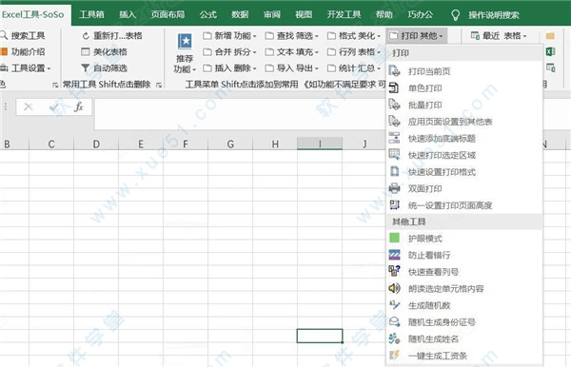The height and width of the screenshot is (367, 571).
Task: Open the 插入 删除 dropdown
Action: click(229, 68)
